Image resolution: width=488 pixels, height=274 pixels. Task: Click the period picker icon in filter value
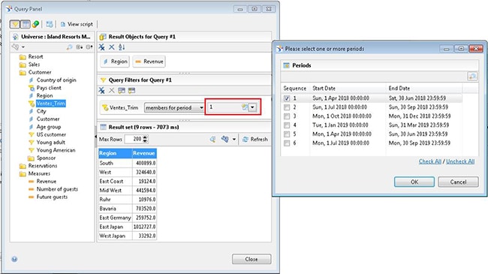coord(245,107)
